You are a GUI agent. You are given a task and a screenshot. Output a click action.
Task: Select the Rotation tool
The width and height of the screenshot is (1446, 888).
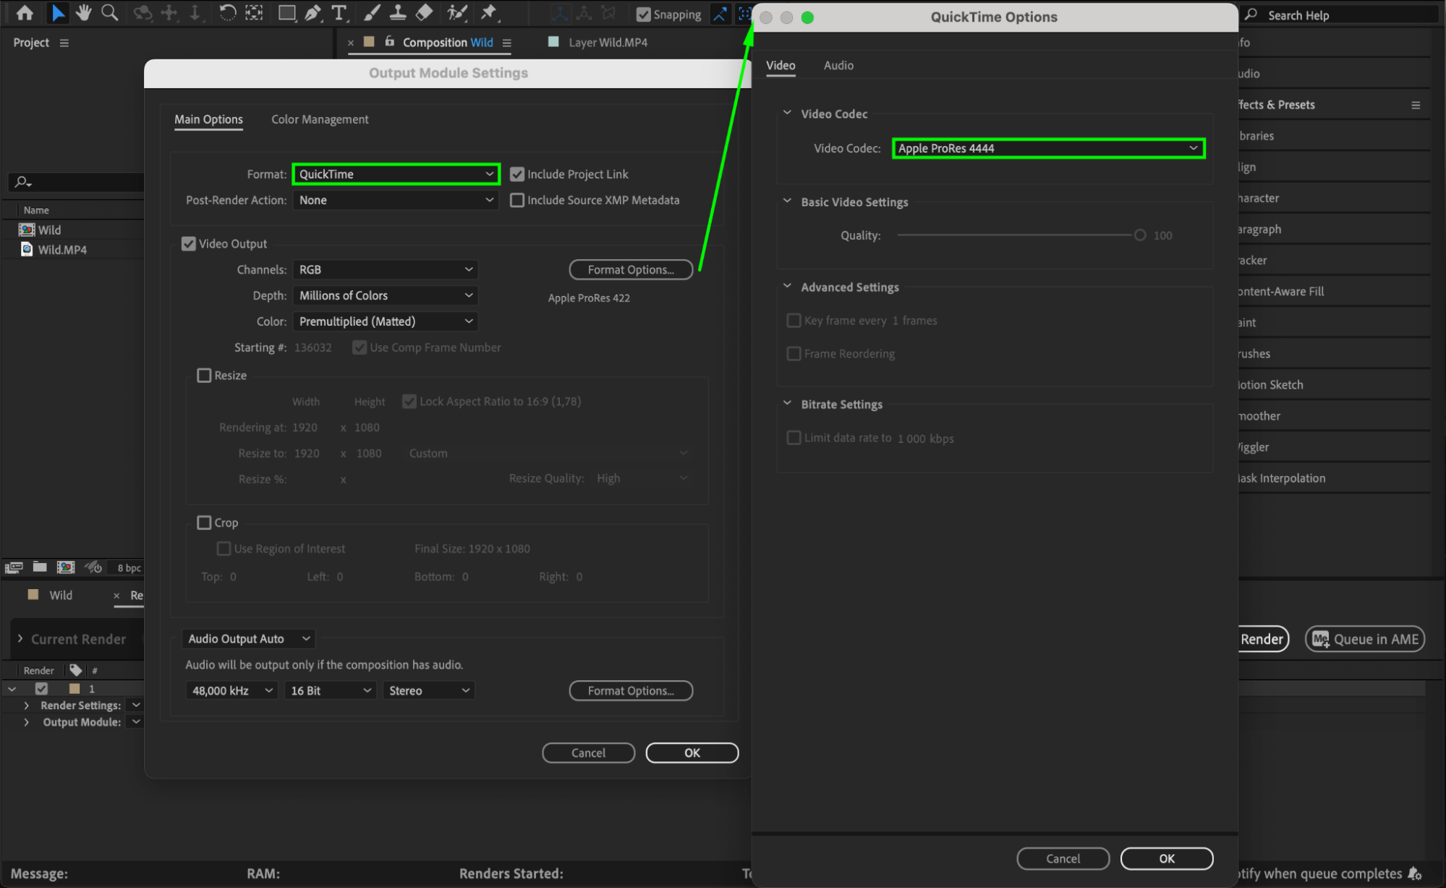[227, 13]
